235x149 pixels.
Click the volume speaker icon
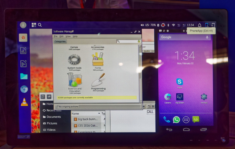click(142, 25)
